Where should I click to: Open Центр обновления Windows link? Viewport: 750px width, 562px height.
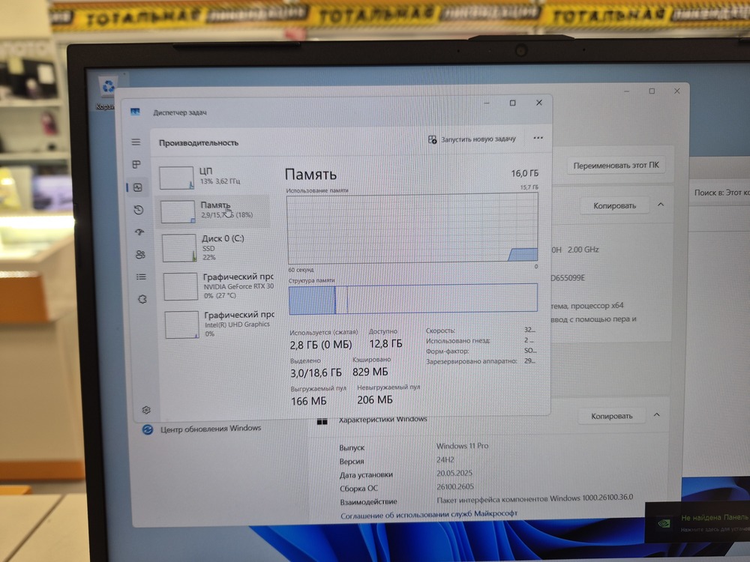pyautogui.click(x=210, y=427)
